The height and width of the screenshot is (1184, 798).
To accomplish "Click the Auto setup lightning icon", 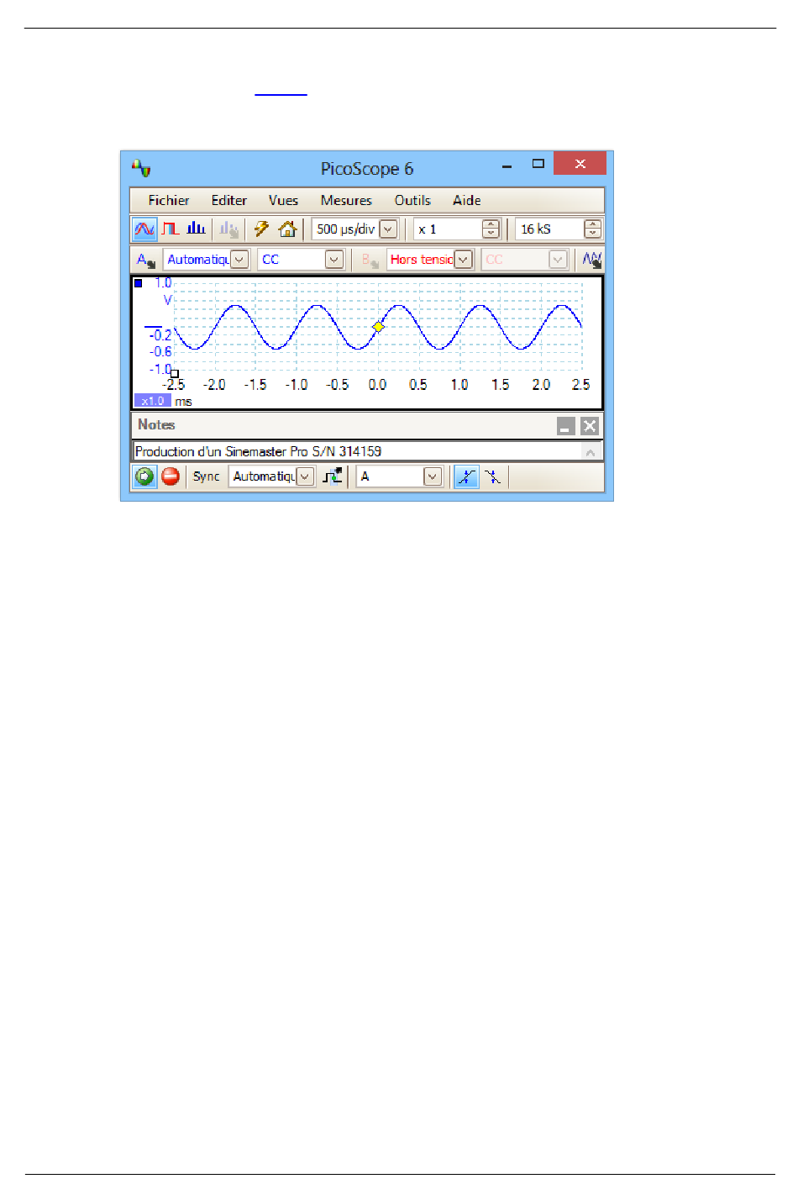I will [x=261, y=229].
